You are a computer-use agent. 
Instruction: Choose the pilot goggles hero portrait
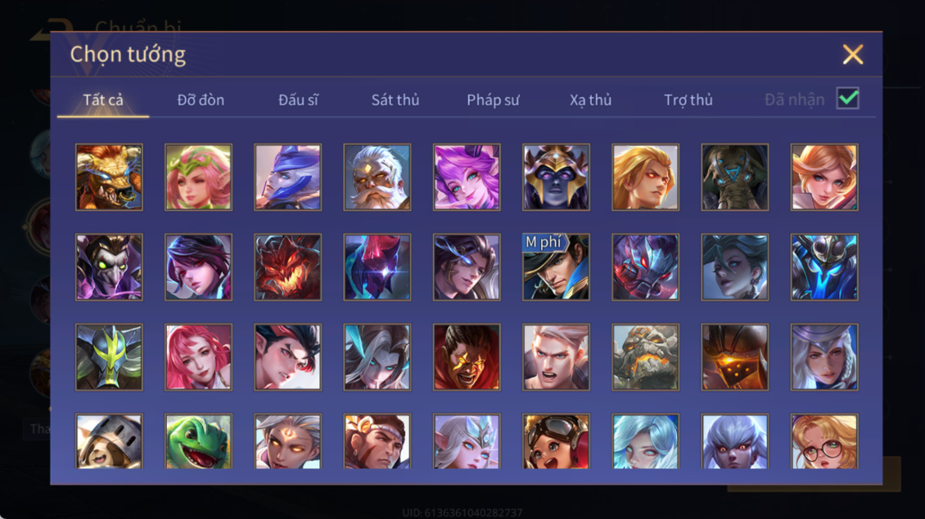click(556, 441)
